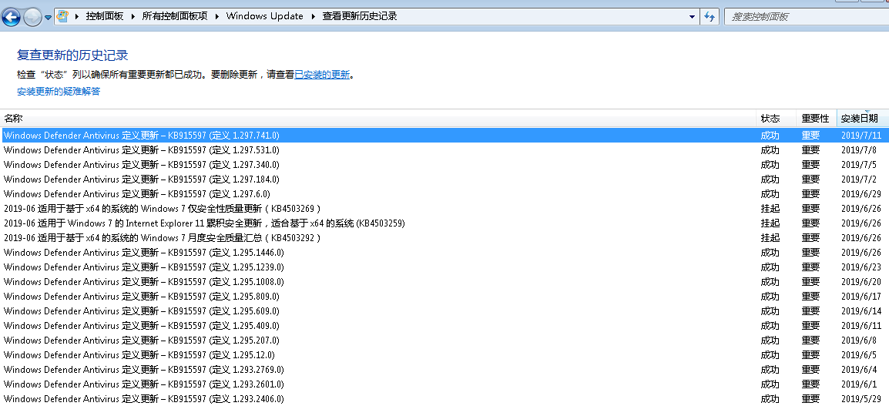The width and height of the screenshot is (889, 406).
Task: Open 安装更新的疑难解答 help link
Action: point(59,92)
